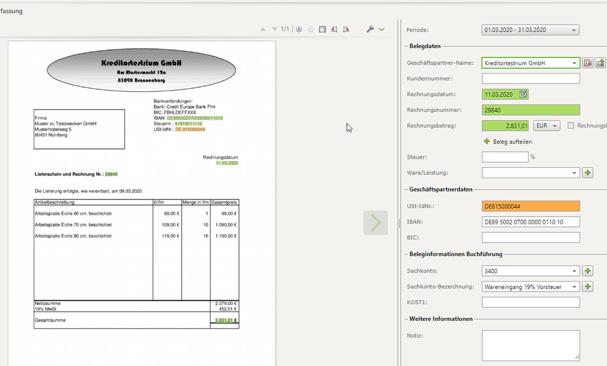This screenshot has width=607, height=366.
Task: Add a new Ware/Leistung with plus icon
Action: pyautogui.click(x=588, y=173)
